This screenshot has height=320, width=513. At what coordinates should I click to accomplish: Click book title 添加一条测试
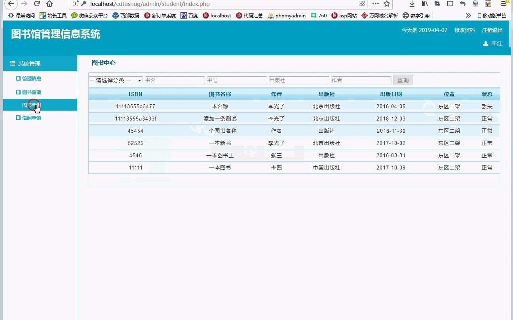click(x=220, y=119)
